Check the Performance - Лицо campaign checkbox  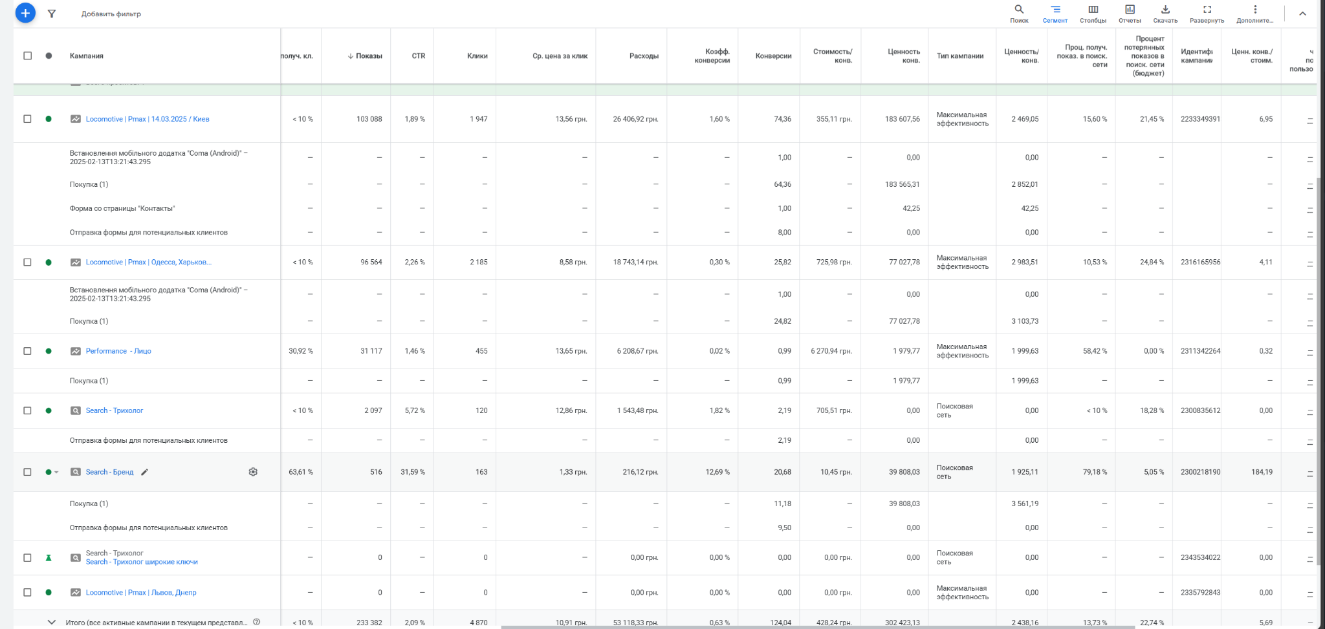[27, 351]
